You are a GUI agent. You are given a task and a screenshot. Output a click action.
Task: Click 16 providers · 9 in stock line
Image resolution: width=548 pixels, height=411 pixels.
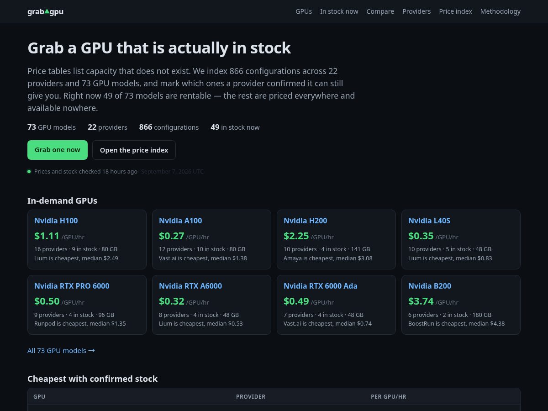(x=76, y=249)
